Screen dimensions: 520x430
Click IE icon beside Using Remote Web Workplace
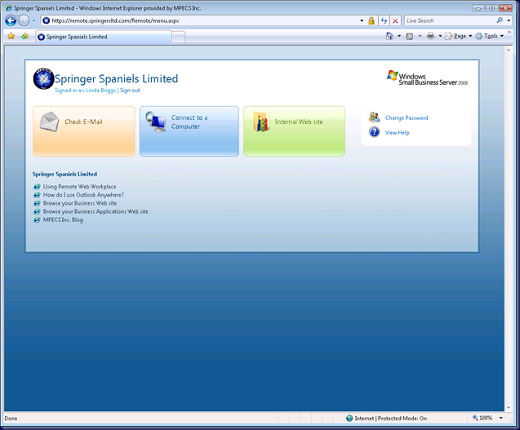(37, 187)
